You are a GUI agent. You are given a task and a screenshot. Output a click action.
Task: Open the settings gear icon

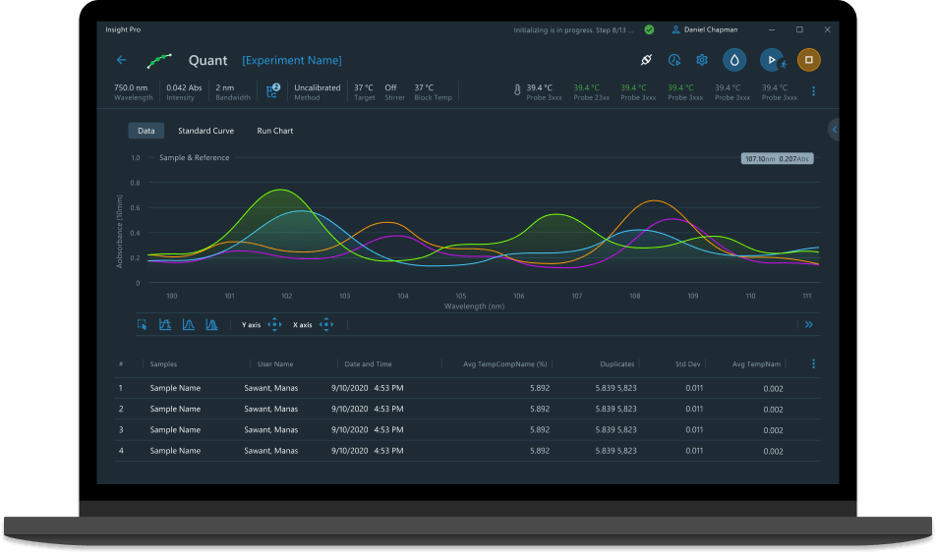tap(702, 60)
